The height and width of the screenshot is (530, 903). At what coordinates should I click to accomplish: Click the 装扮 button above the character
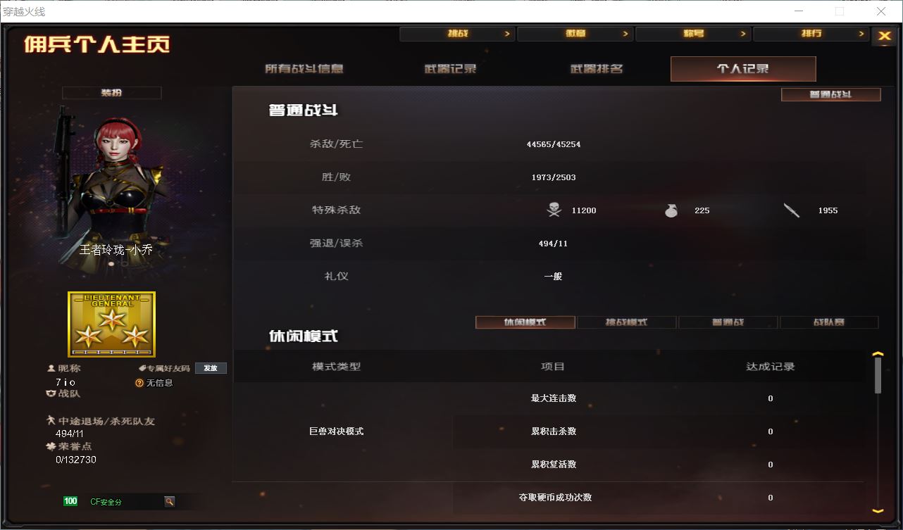[x=111, y=93]
